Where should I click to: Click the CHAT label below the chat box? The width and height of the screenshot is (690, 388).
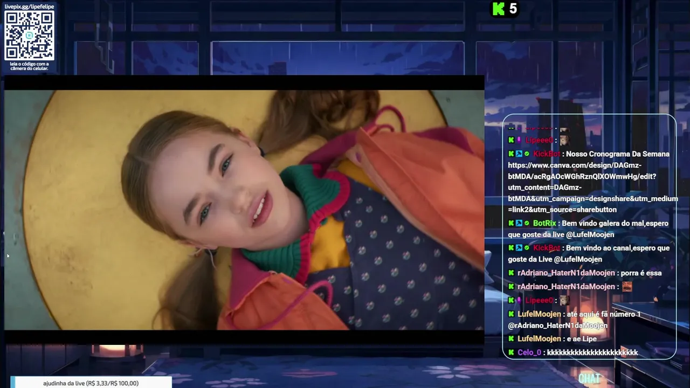point(589,378)
